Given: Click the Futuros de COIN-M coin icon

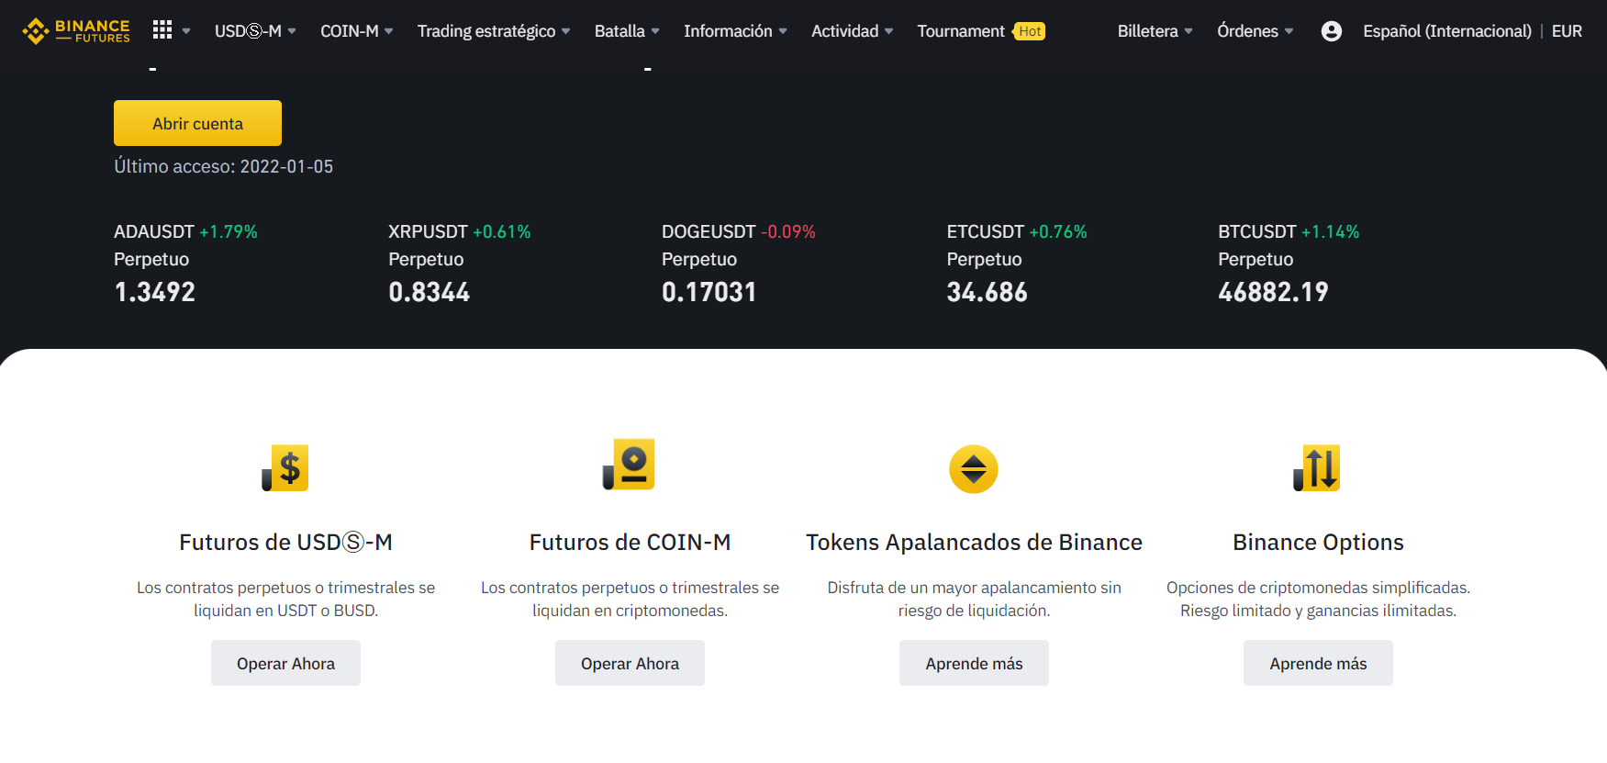Looking at the screenshot, I should (630, 465).
